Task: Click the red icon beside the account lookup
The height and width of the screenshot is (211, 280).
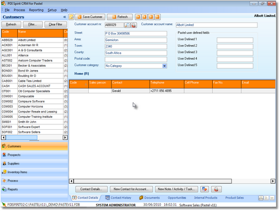Action: coord(134,25)
